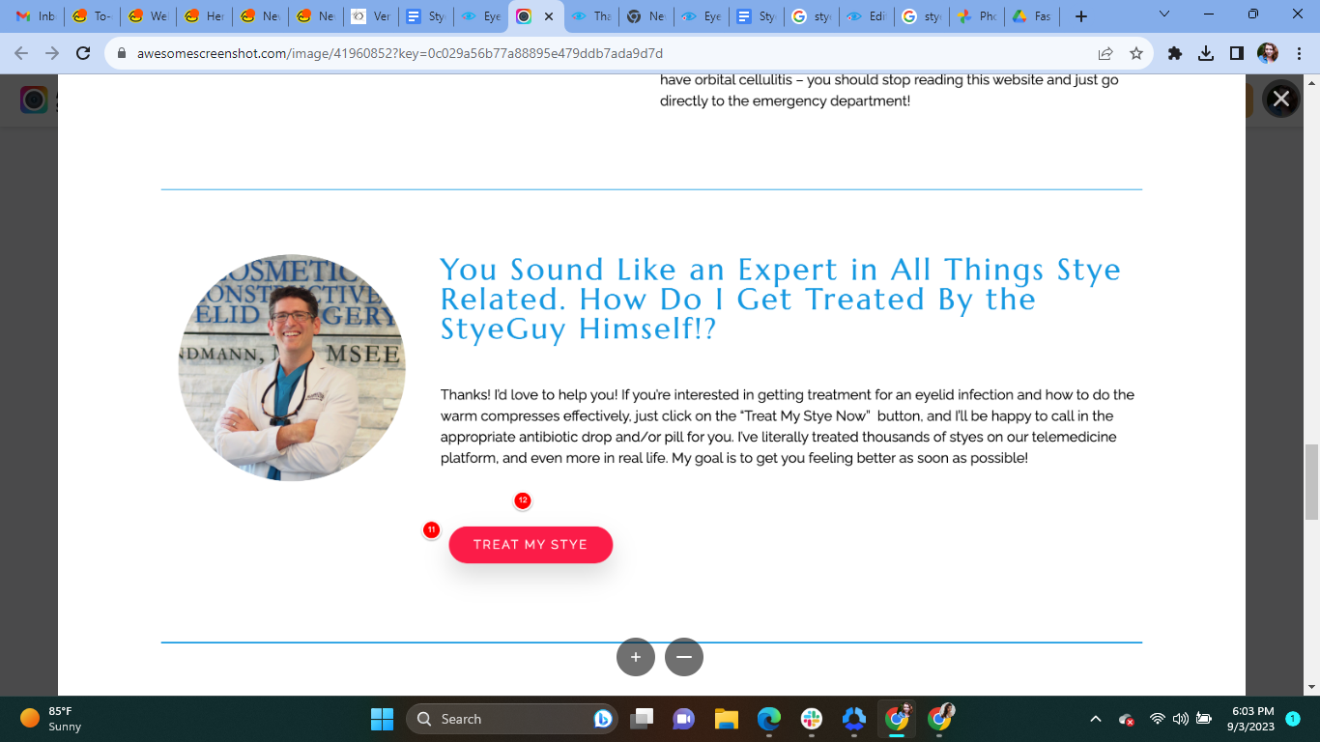
Task: Click the zoom in plus button
Action: [636, 657]
